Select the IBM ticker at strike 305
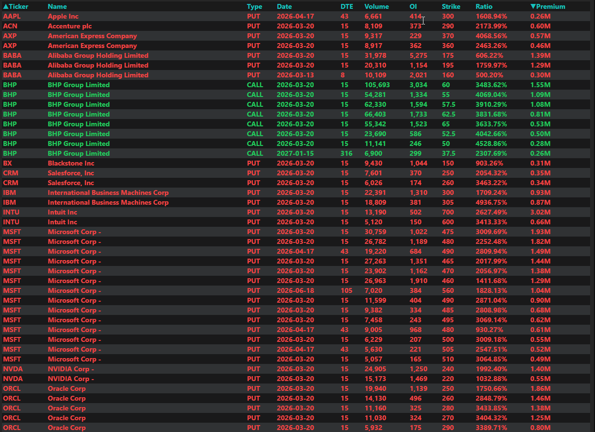Viewport: 595px width, 432px height. [x=9, y=203]
